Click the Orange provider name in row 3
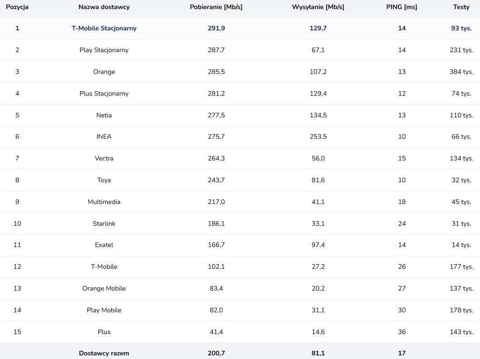This screenshot has height=359, width=480. (x=104, y=72)
